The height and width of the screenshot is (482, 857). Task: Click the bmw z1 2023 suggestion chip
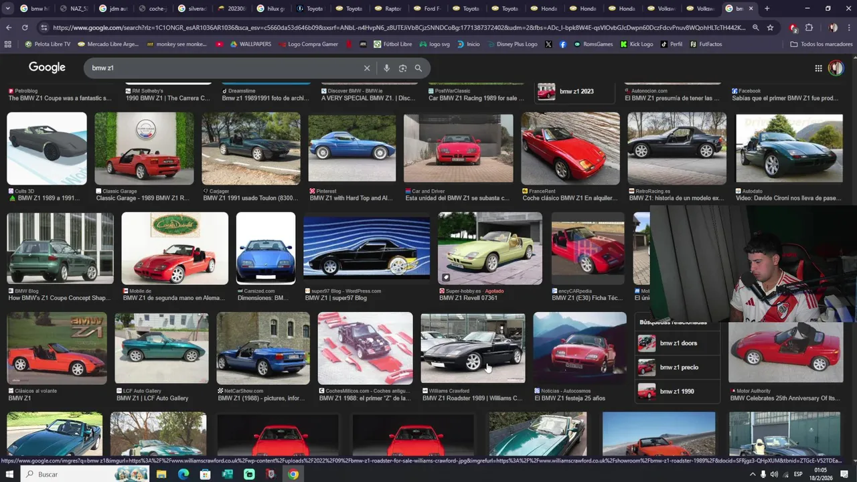(x=574, y=92)
